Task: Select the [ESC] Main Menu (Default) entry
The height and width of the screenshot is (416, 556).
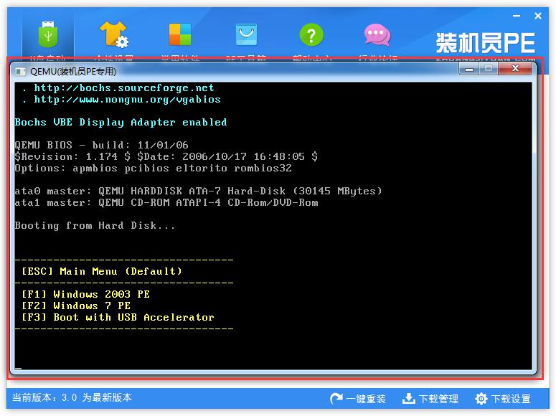Action: [102, 271]
